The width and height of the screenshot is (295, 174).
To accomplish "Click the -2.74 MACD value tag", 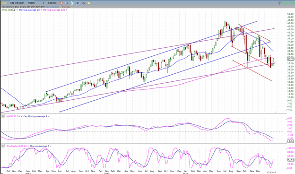I will (291, 141).
